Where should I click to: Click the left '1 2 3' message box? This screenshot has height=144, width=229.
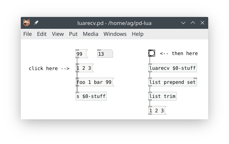pos(84,68)
